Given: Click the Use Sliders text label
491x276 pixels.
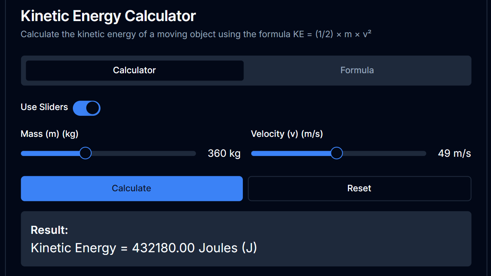Looking at the screenshot, I should click(44, 107).
